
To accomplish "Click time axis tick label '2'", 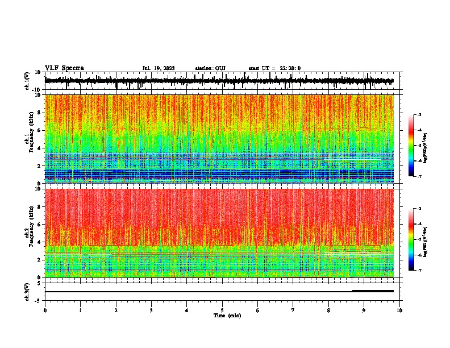I will (116, 310).
